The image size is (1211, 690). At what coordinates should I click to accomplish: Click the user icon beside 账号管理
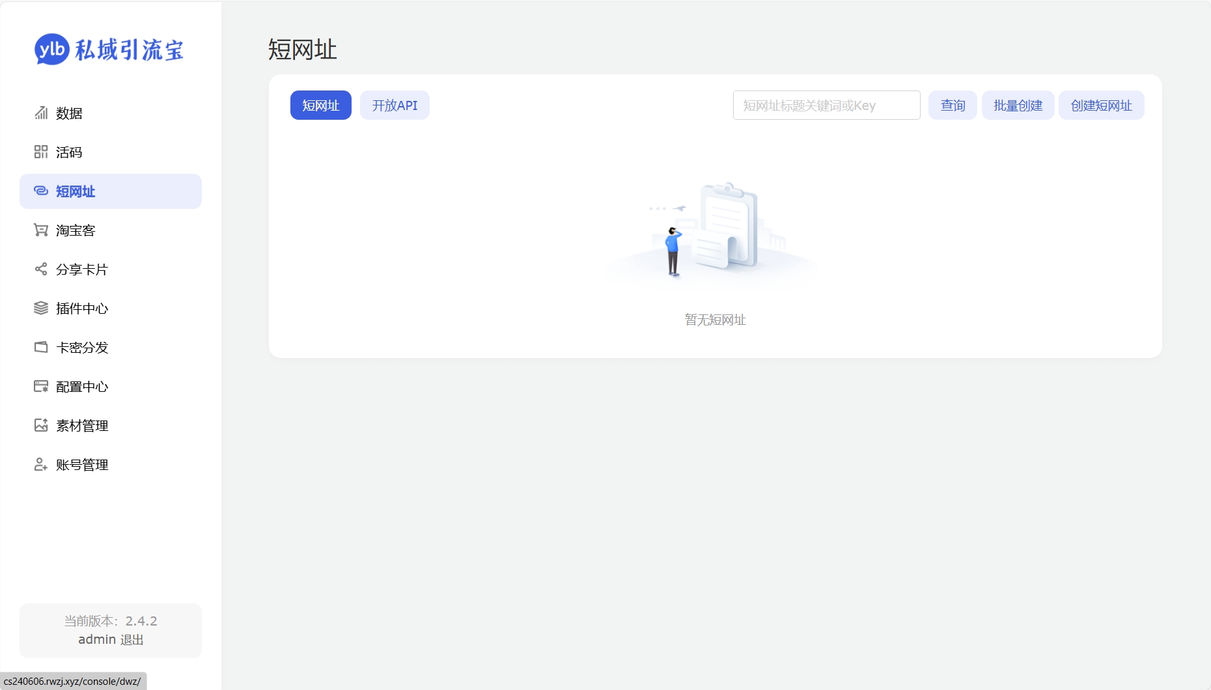click(41, 465)
